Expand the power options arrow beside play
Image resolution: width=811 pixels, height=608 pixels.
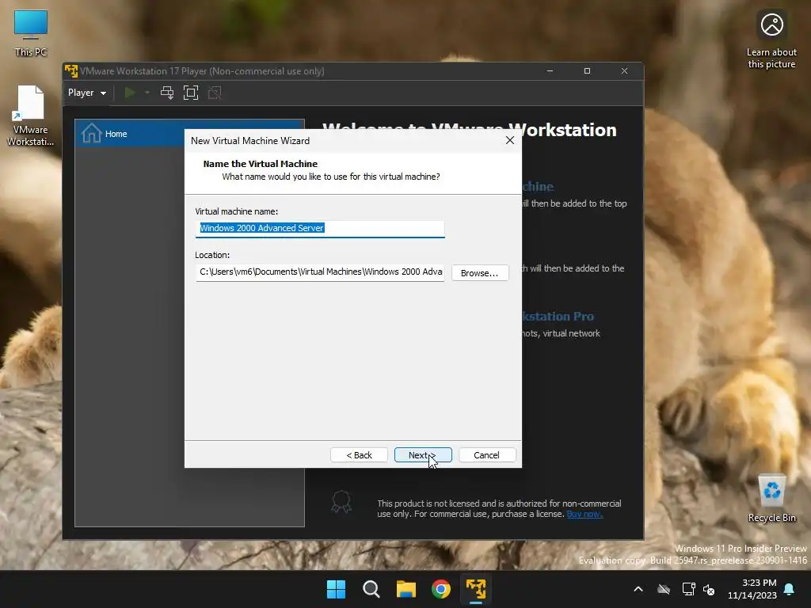coord(147,93)
